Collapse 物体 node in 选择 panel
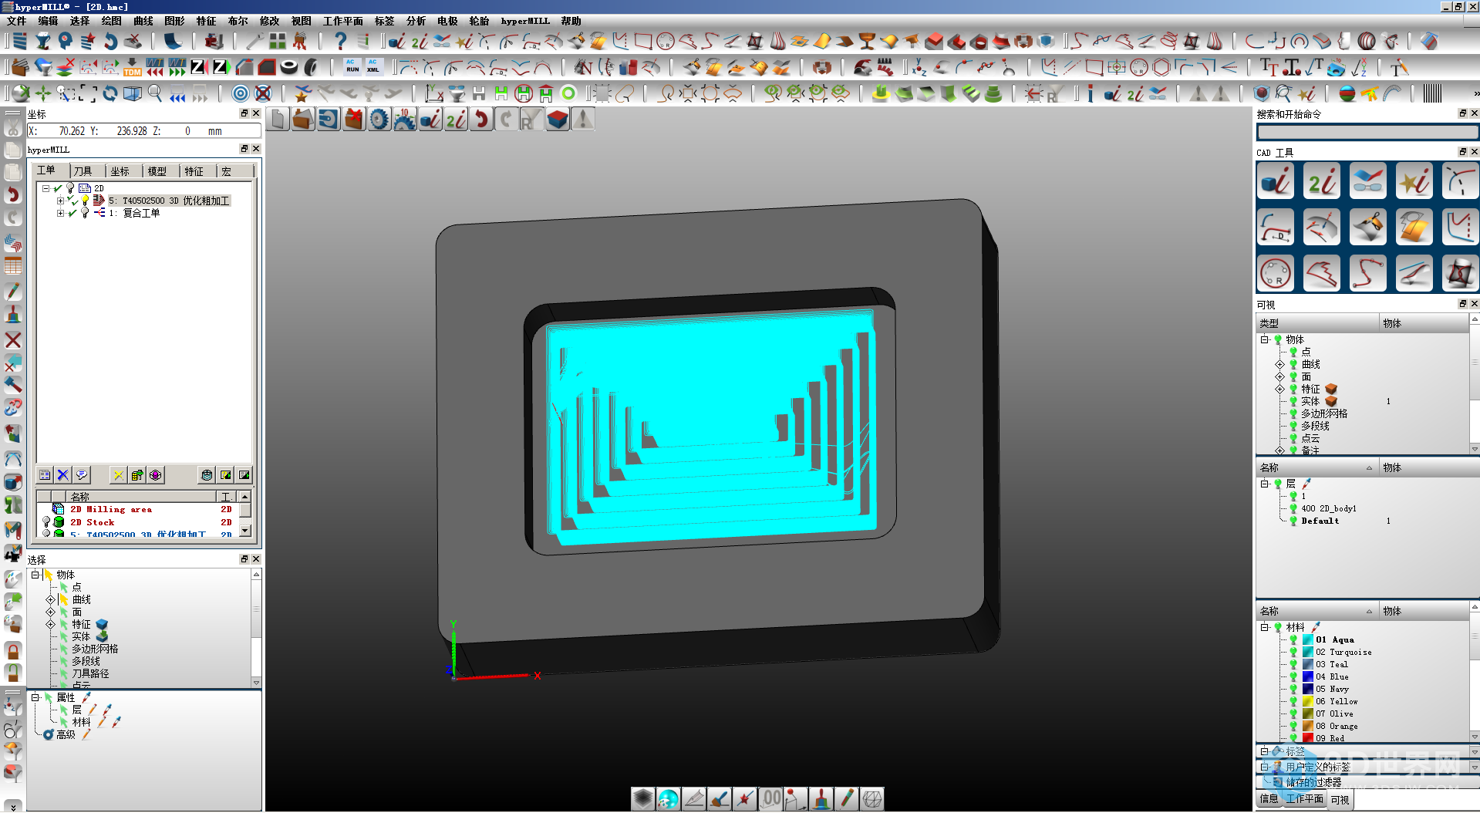This screenshot has height=813, width=1480. 35,575
